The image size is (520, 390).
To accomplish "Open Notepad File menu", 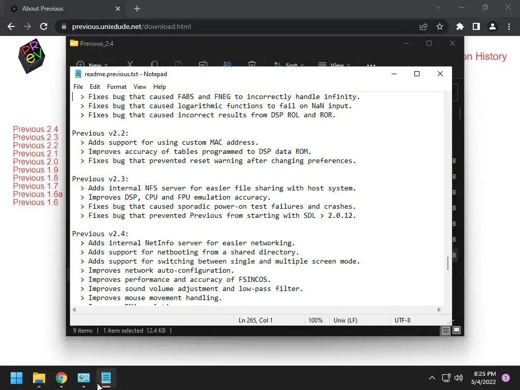I will (78, 86).
